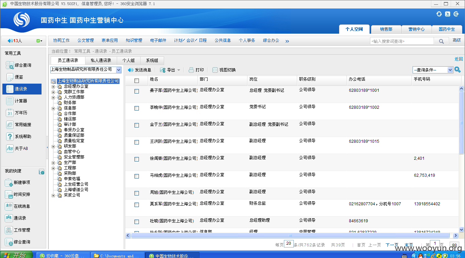Click the magnifier icon beside 查询条件
The image size is (465, 258).
point(458,70)
